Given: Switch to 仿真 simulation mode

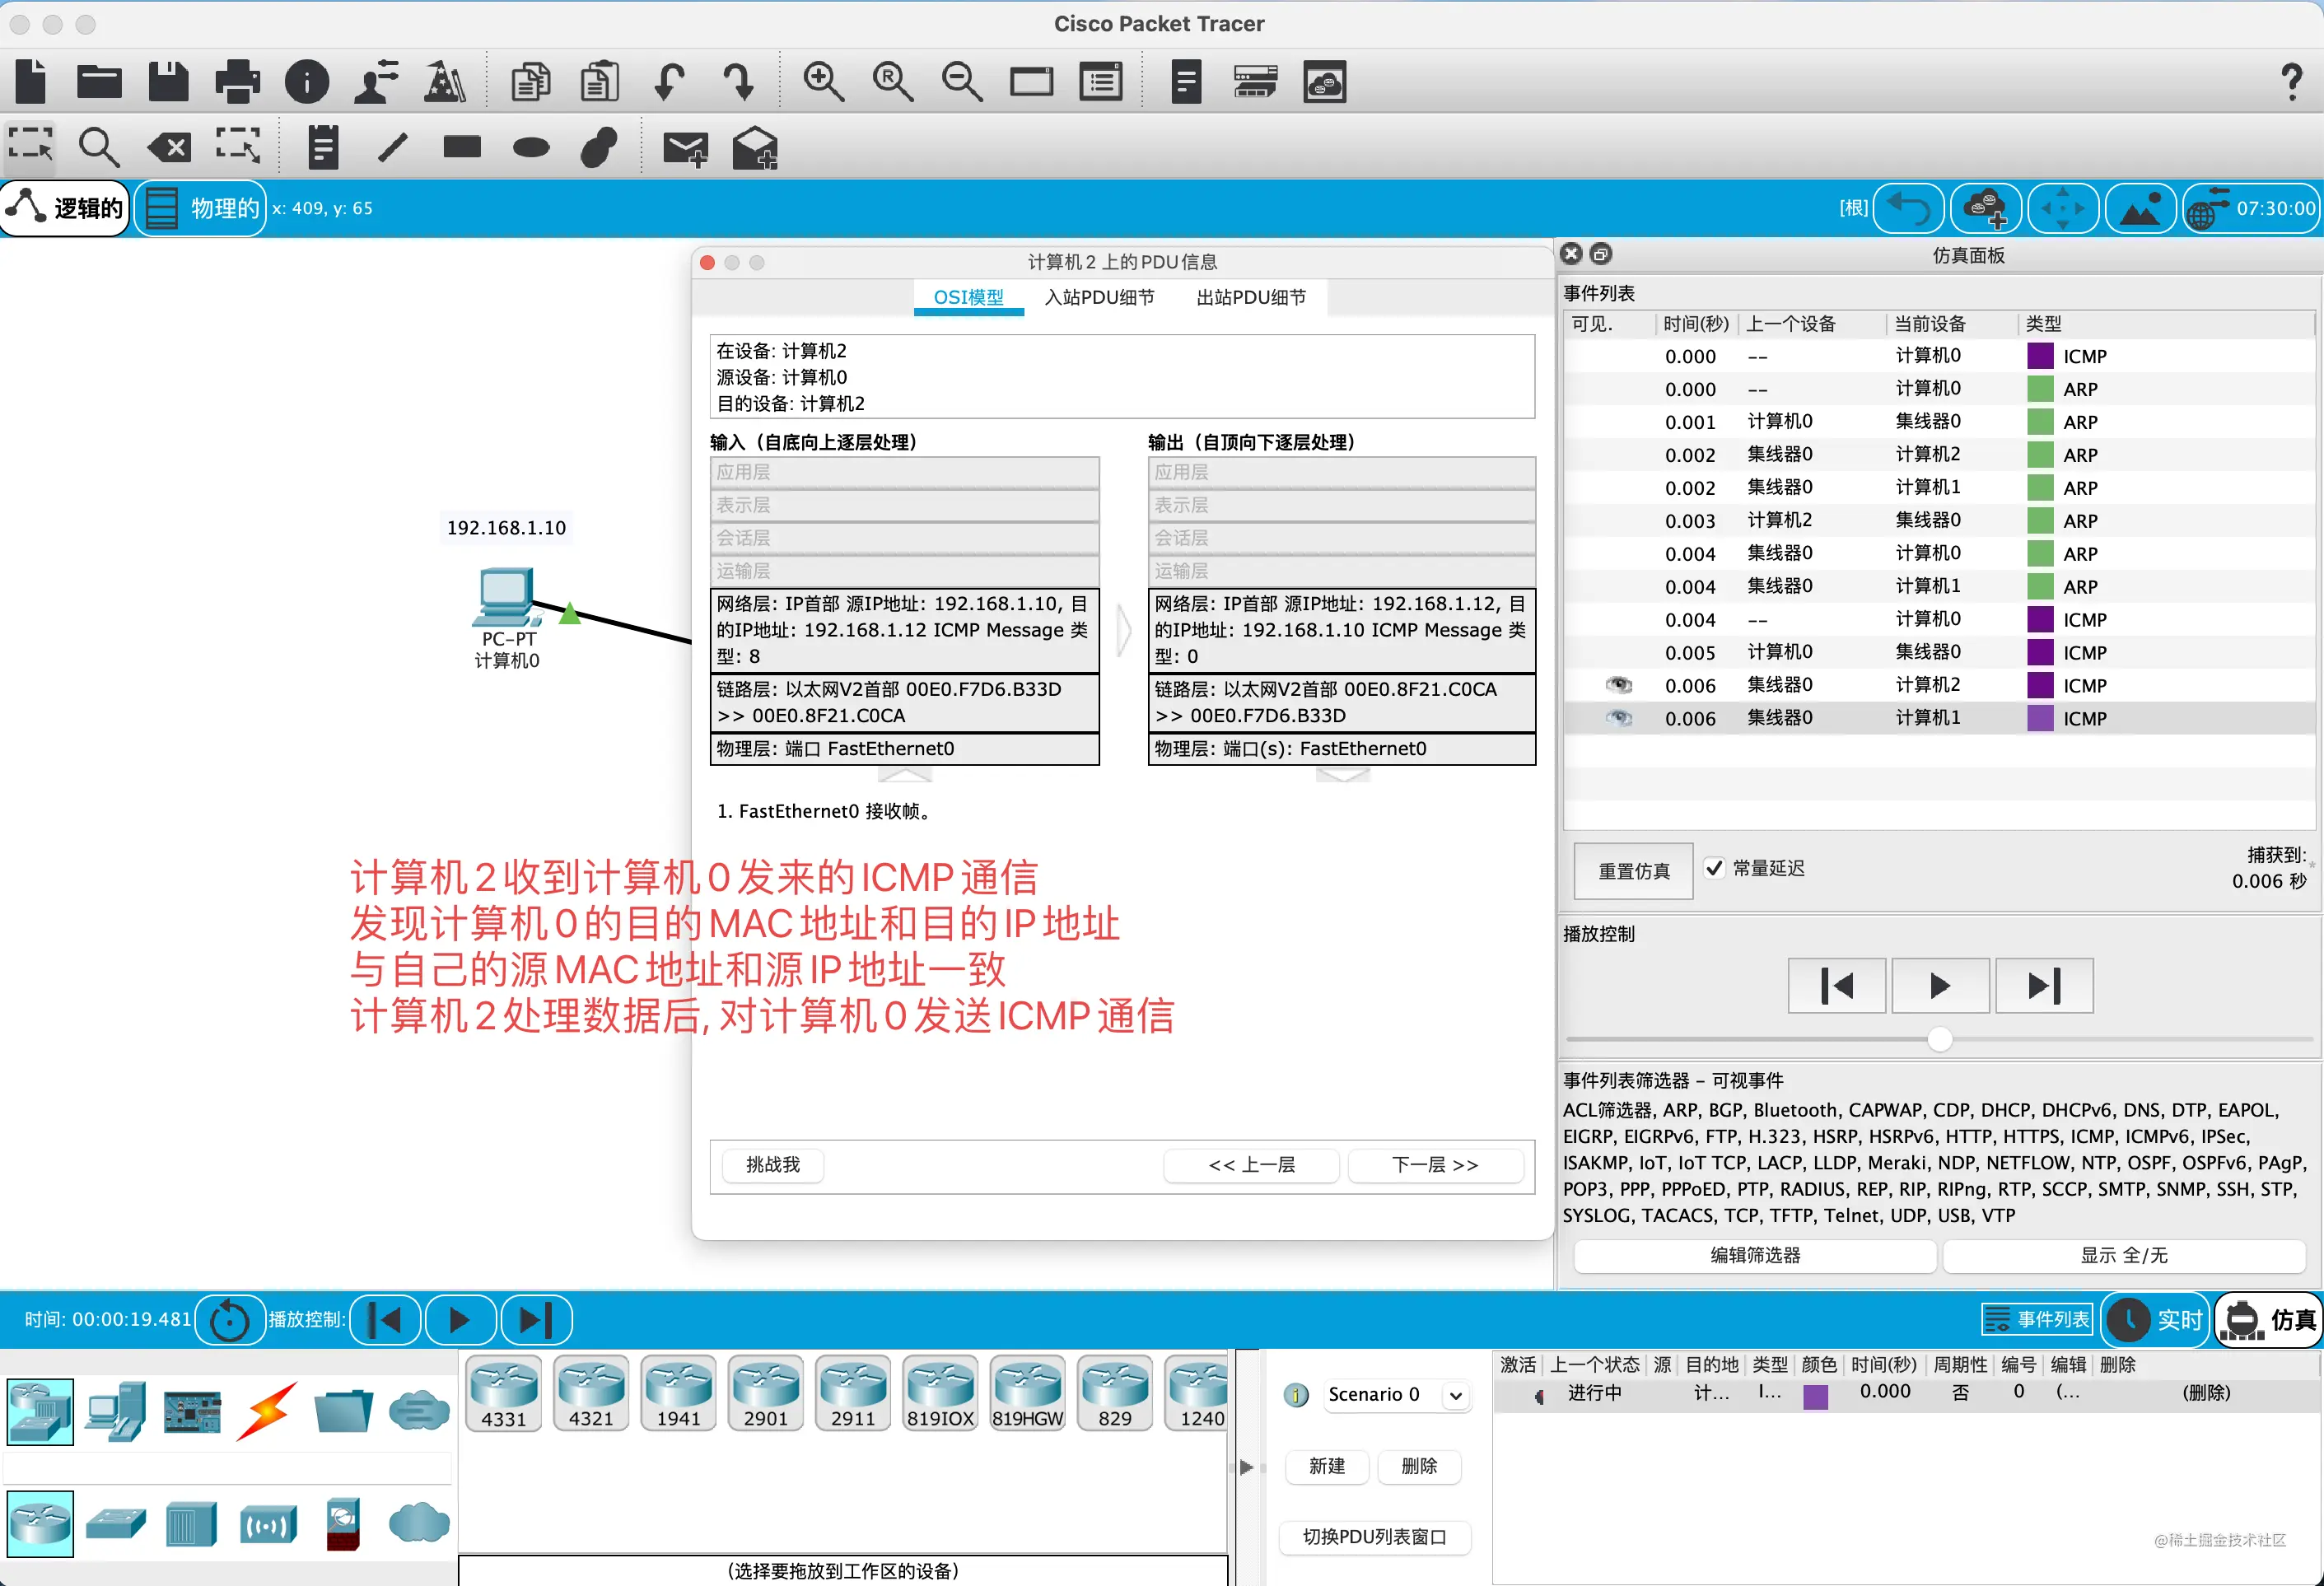Looking at the screenshot, I should pyautogui.click(x=2268, y=1320).
